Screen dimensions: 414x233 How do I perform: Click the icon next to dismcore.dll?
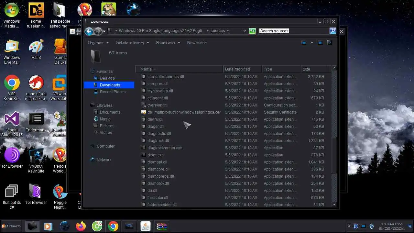coord(144,169)
